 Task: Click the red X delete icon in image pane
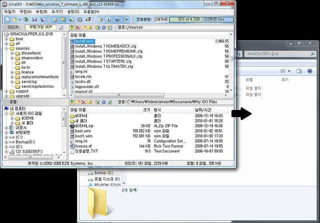(77, 27)
